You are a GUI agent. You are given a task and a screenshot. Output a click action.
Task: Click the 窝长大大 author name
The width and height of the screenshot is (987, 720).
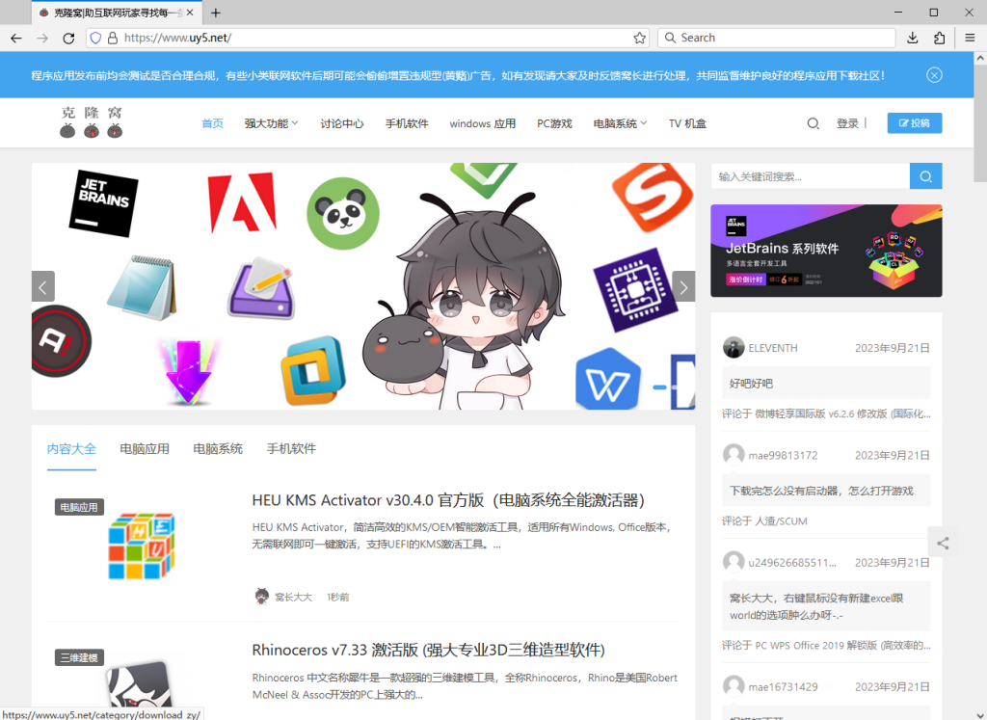pos(293,597)
